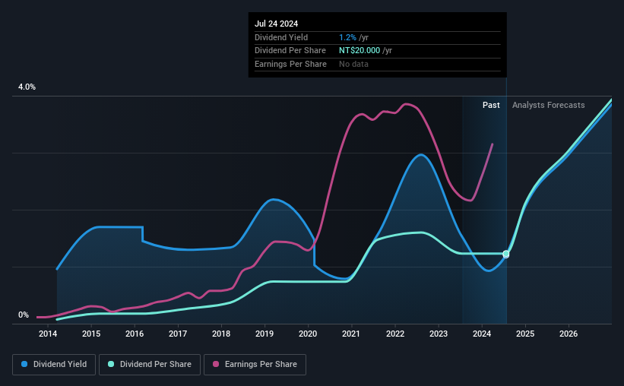The width and height of the screenshot is (624, 386).
Task: Toggle the Dividend Yield legend series
Action: (54, 365)
